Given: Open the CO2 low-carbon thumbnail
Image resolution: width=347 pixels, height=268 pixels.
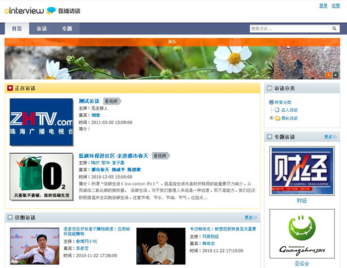Looking at the screenshot, I should click(41, 177).
